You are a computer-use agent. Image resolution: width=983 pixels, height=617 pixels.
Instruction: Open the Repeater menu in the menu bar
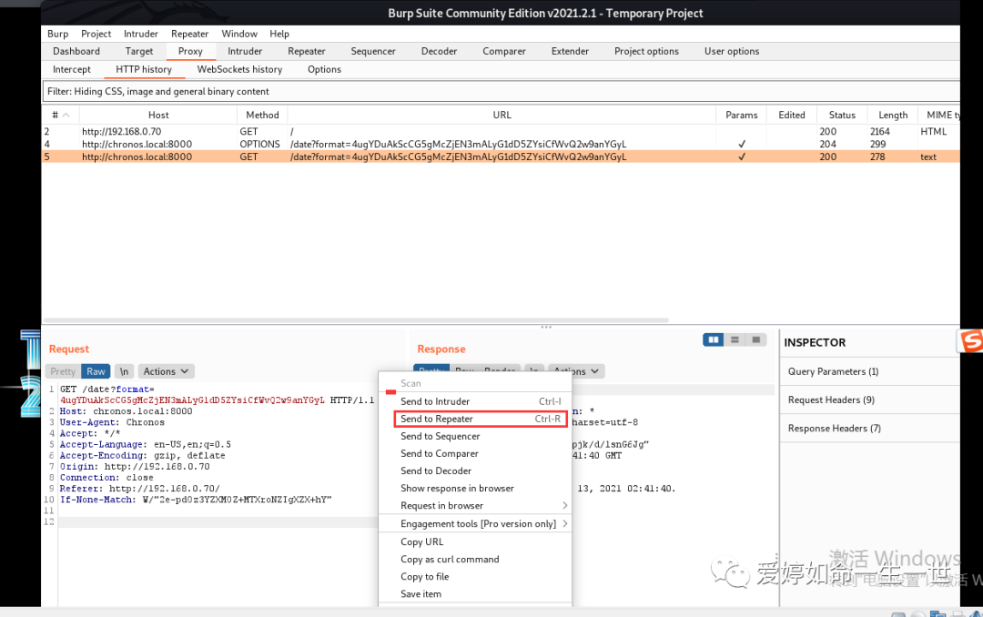pos(190,34)
